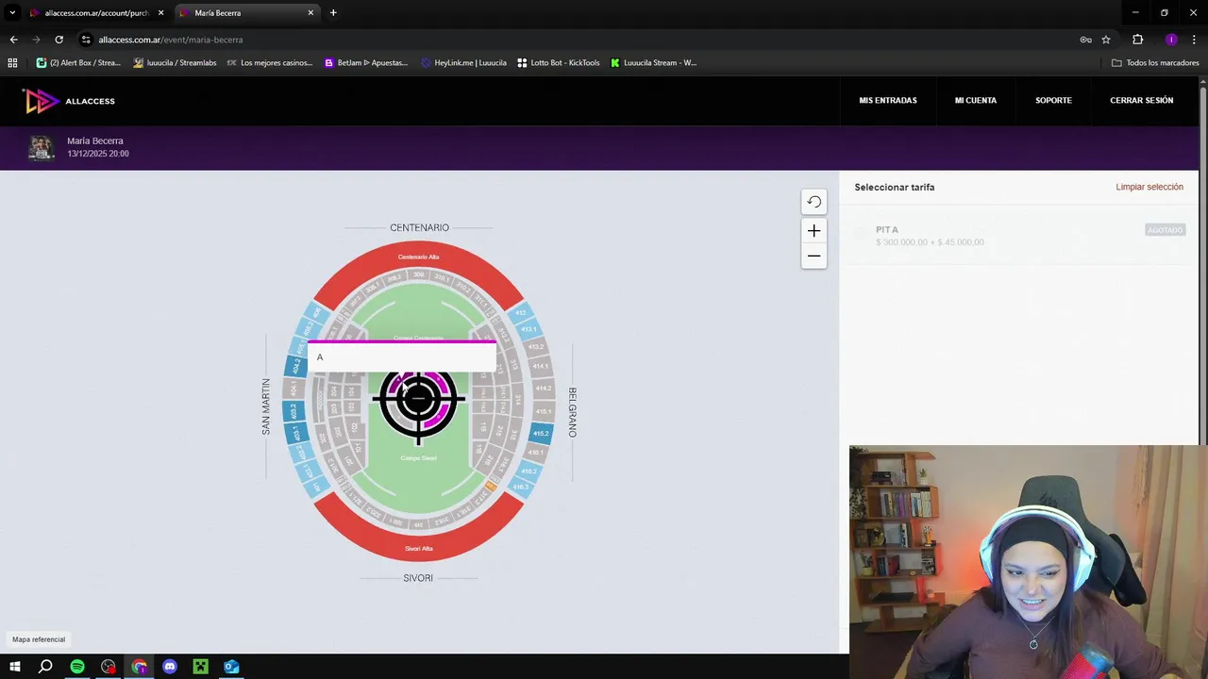The image size is (1208, 679).
Task: Click the page vertical scrollbar
Action: (1203, 264)
